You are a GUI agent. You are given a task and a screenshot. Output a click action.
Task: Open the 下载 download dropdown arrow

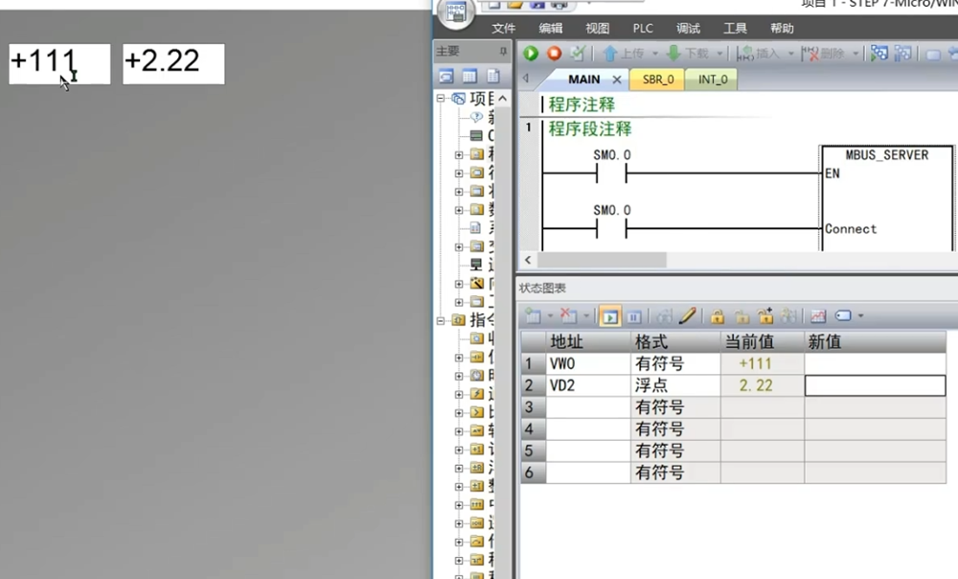(x=720, y=54)
